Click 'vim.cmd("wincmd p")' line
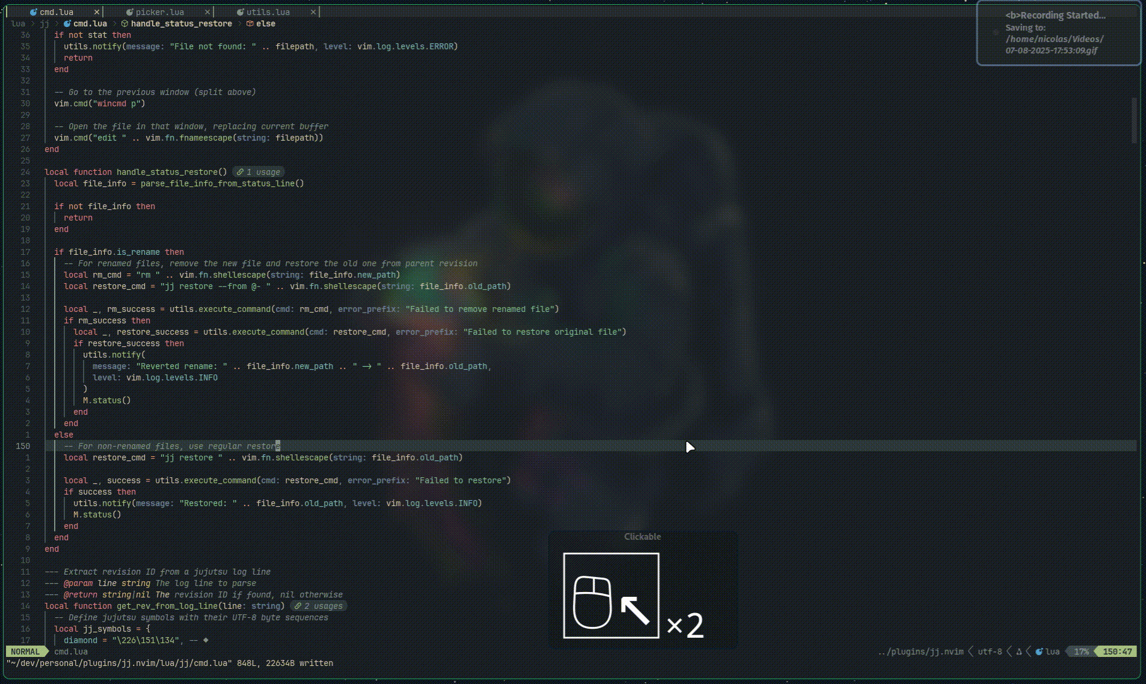1146x684 pixels. (100, 103)
